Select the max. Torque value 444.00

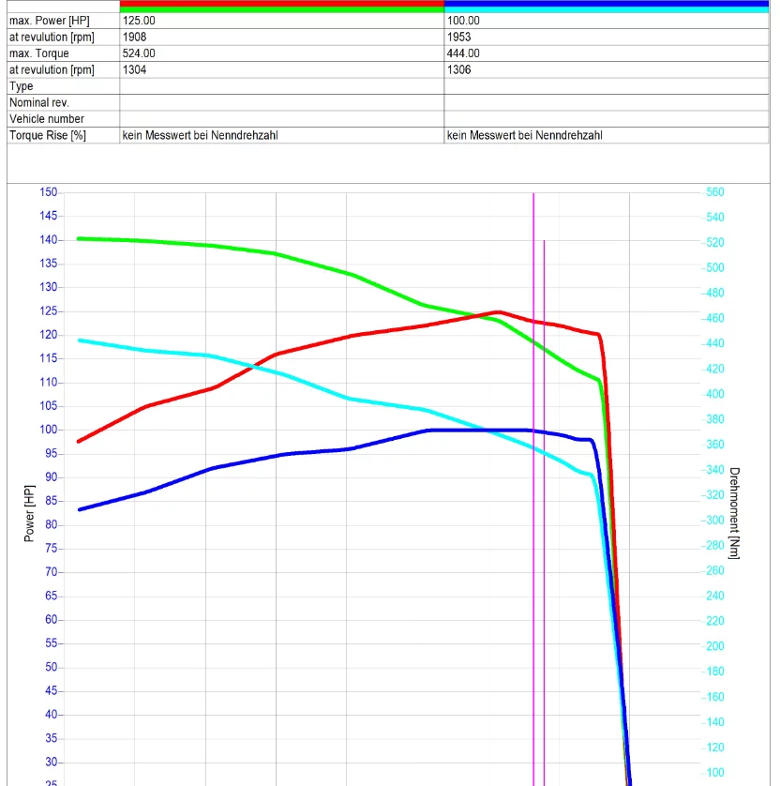point(464,53)
